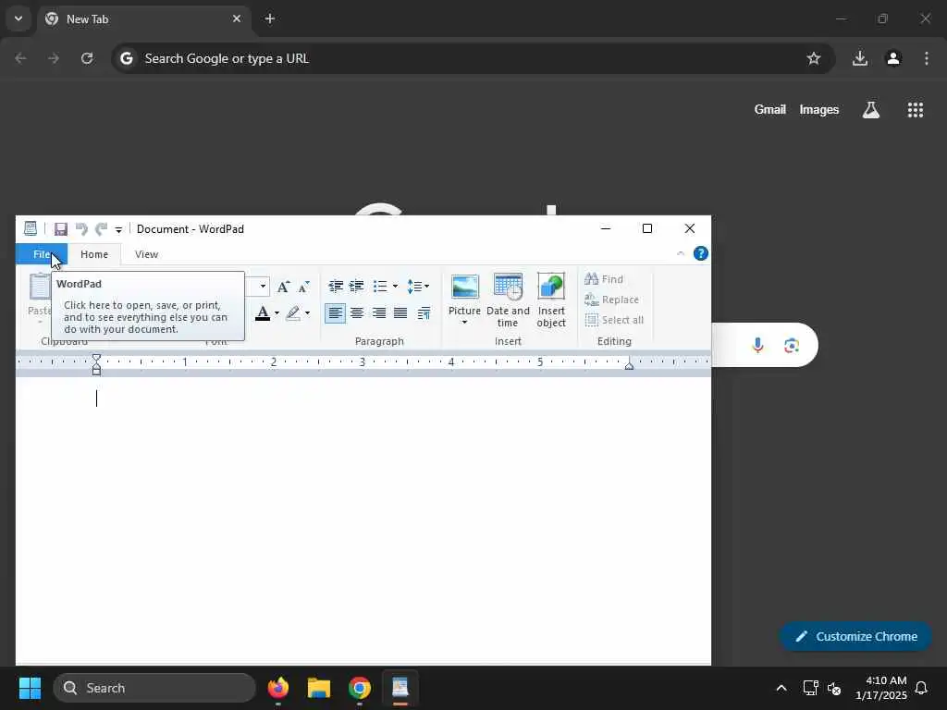Viewport: 947px width, 710px height.
Task: Open the Chrome tab search dropdown
Action: [18, 18]
